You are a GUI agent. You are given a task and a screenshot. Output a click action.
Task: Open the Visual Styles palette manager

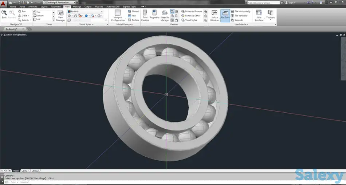pos(189,20)
